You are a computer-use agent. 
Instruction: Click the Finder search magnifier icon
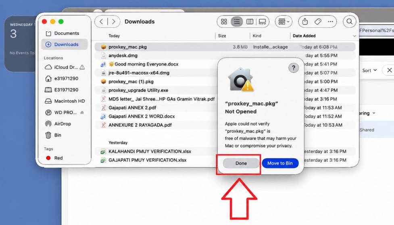tap(349, 22)
